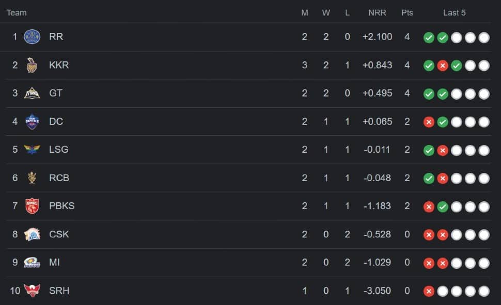
Task: Click DC's first red loss marker
Action: pos(429,122)
